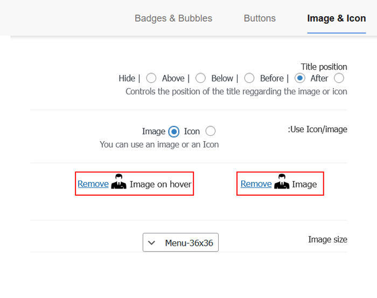Click the "Image on hover" label text
Image resolution: width=377 pixels, height=298 pixels.
click(x=160, y=184)
